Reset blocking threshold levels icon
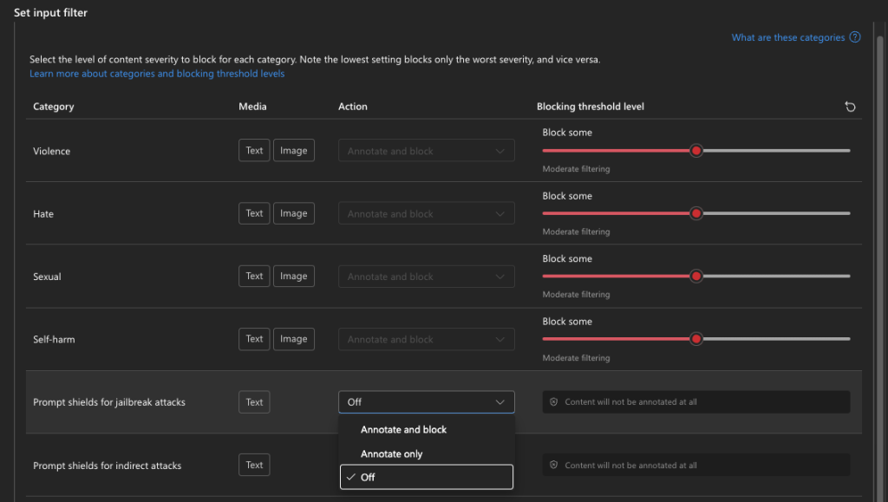 850,107
